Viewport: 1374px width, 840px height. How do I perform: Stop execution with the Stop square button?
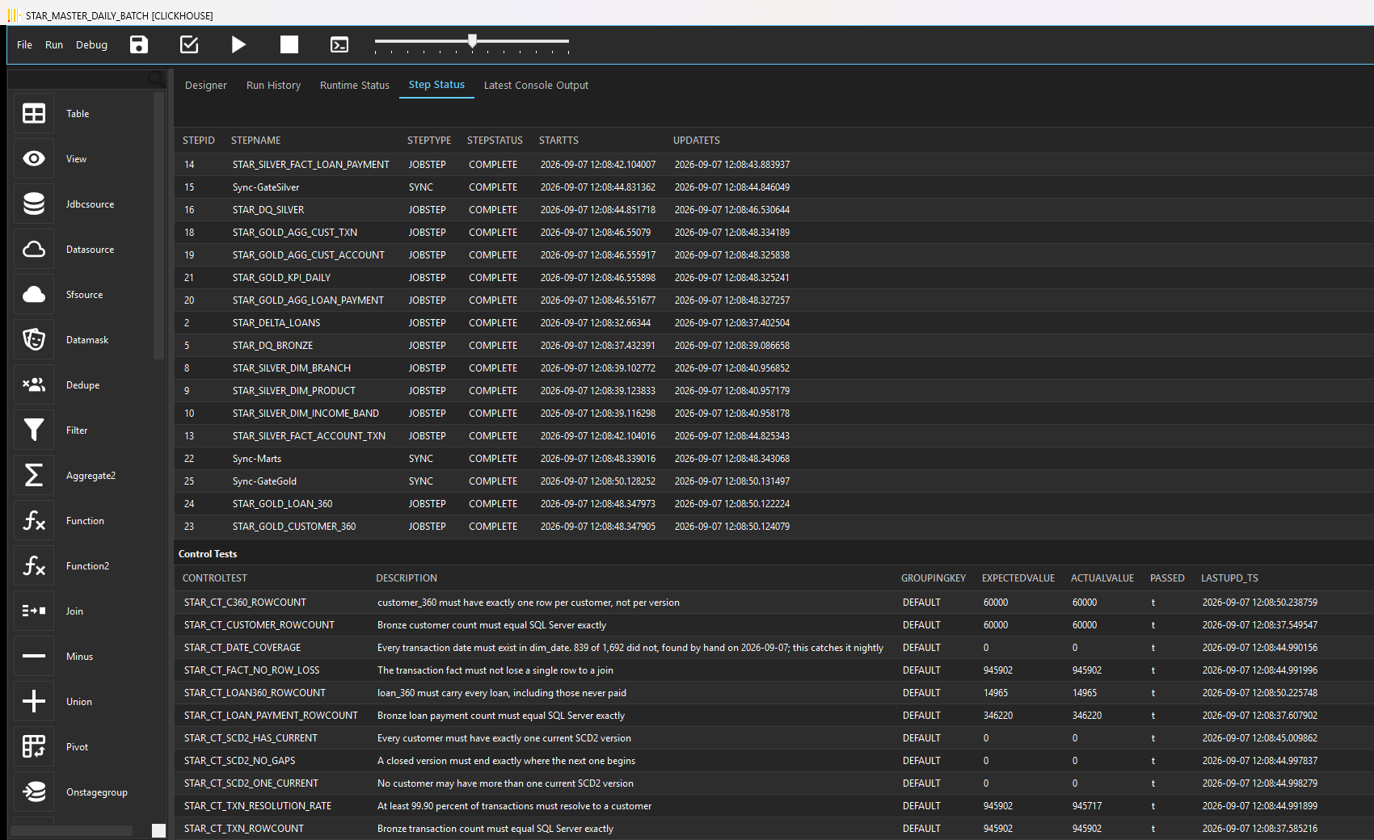[289, 44]
